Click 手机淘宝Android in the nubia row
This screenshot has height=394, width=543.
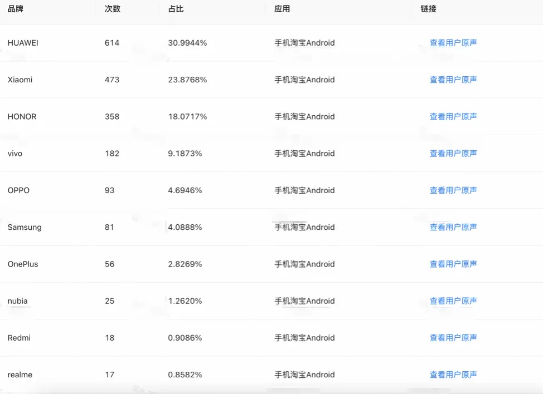(305, 301)
